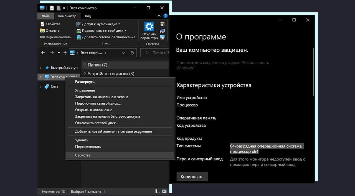Click the system properties monitor icon in Система
355x196 pixels.
(163, 31)
